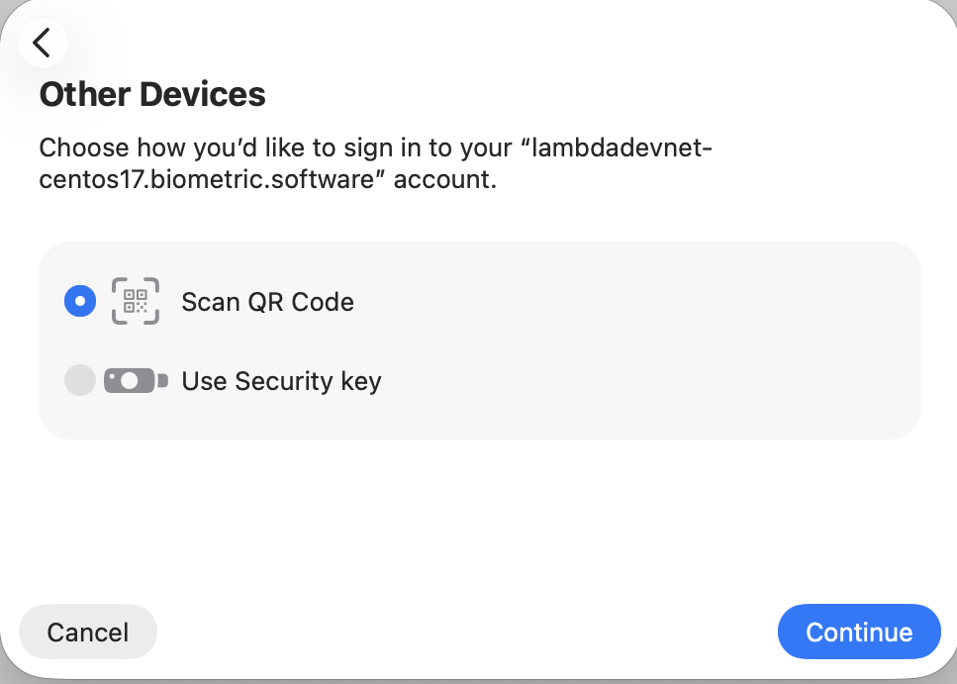957x684 pixels.
Task: Choose the Use Security key radio button
Action: [80, 380]
